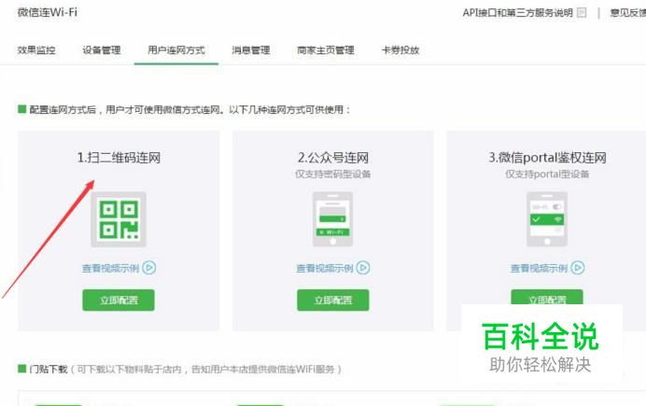Select the 用户连网方式 tab

[176, 50]
